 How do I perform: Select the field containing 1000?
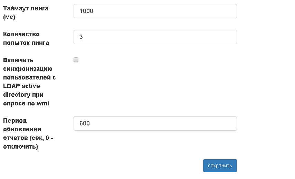[x=155, y=11]
